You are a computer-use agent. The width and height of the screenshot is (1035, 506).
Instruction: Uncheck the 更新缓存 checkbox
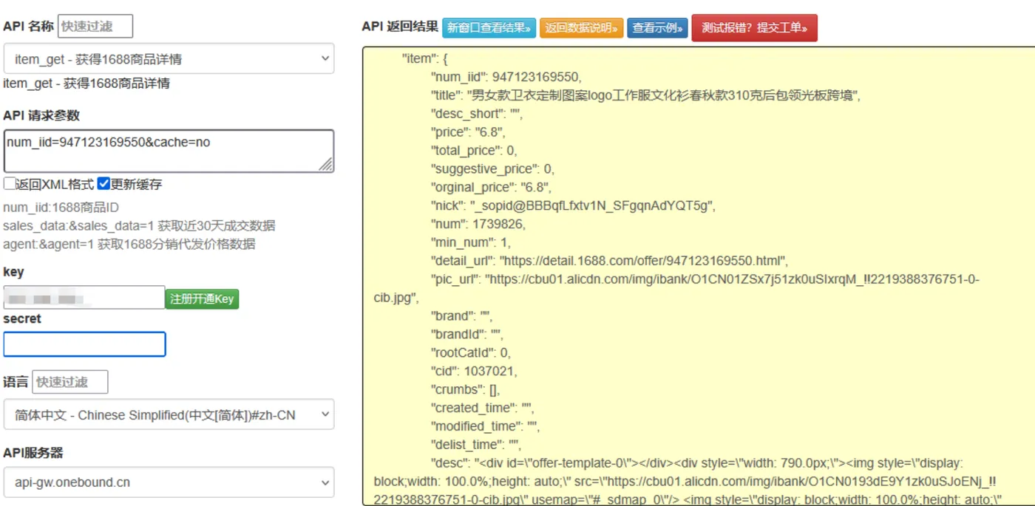(103, 183)
